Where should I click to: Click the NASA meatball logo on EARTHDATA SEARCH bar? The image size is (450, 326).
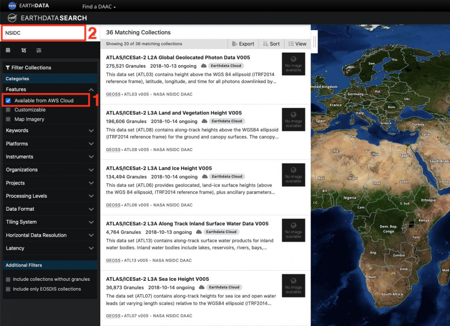(x=12, y=18)
